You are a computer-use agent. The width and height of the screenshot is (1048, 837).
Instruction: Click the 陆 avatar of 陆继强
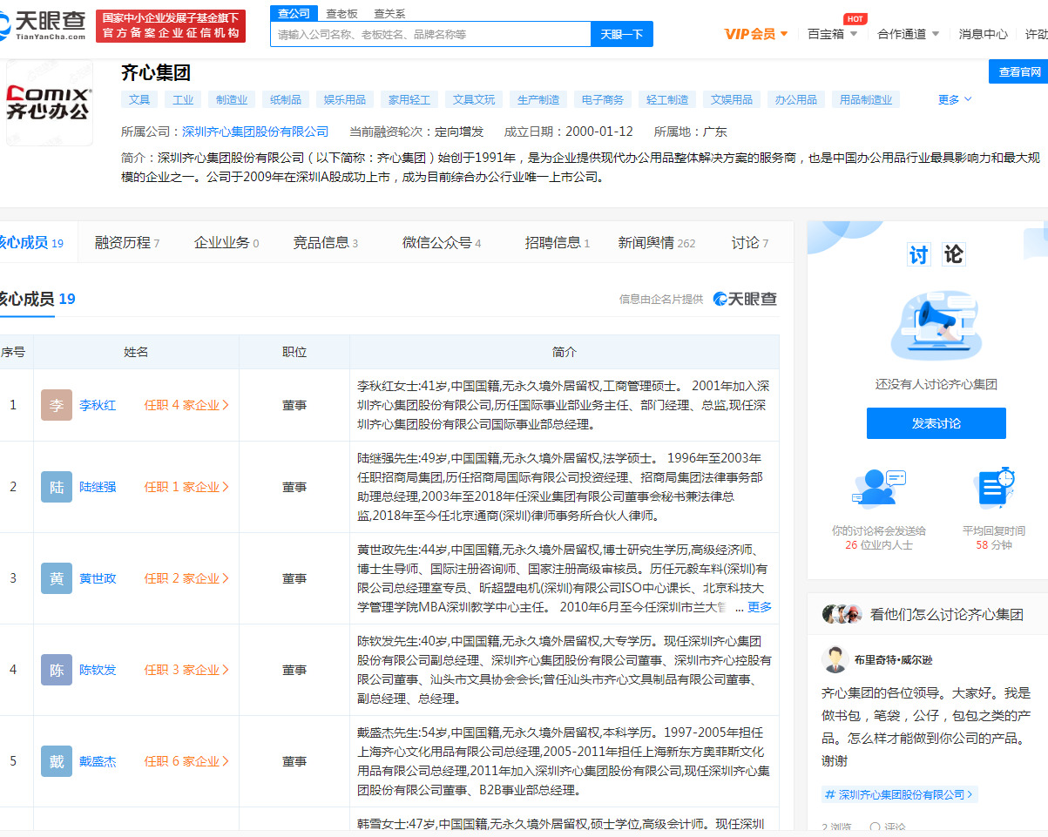pyautogui.click(x=57, y=487)
